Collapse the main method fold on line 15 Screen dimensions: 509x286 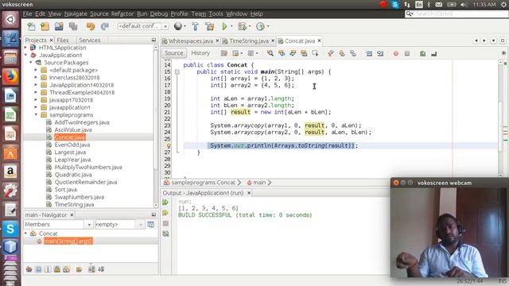tap(177, 72)
